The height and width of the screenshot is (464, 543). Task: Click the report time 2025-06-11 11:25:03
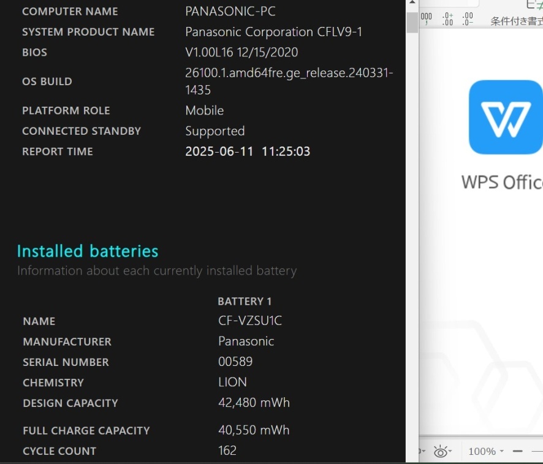[248, 151]
